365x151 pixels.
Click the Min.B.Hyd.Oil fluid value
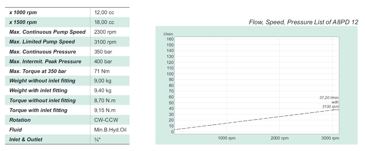click(110, 130)
